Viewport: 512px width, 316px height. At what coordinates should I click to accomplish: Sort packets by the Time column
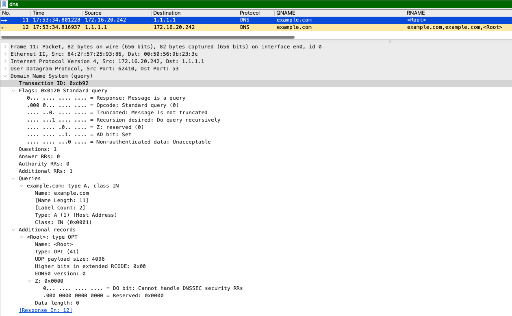57,13
